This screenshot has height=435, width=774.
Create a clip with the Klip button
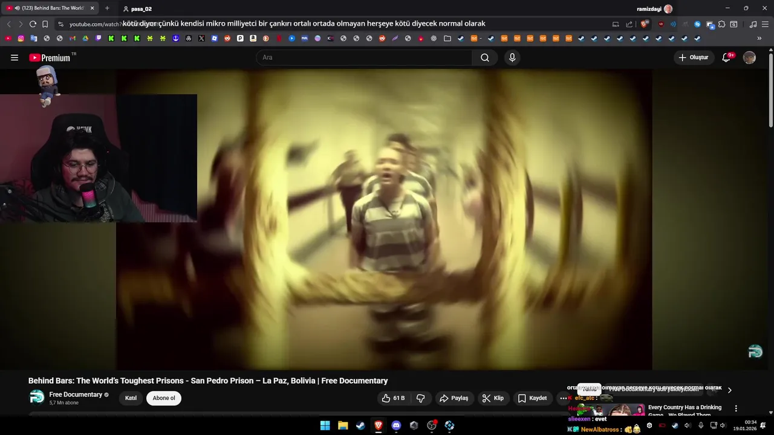493,398
